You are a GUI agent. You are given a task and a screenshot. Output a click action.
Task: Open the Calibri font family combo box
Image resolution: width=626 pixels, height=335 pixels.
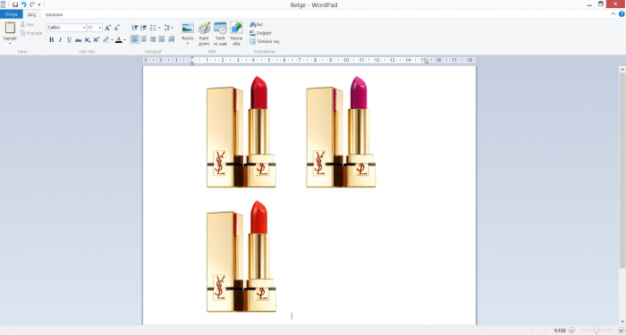67,28
